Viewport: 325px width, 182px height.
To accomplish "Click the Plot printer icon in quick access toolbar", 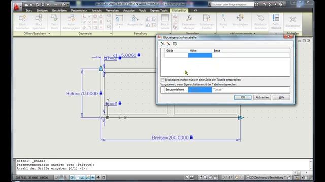I will click(x=63, y=5).
